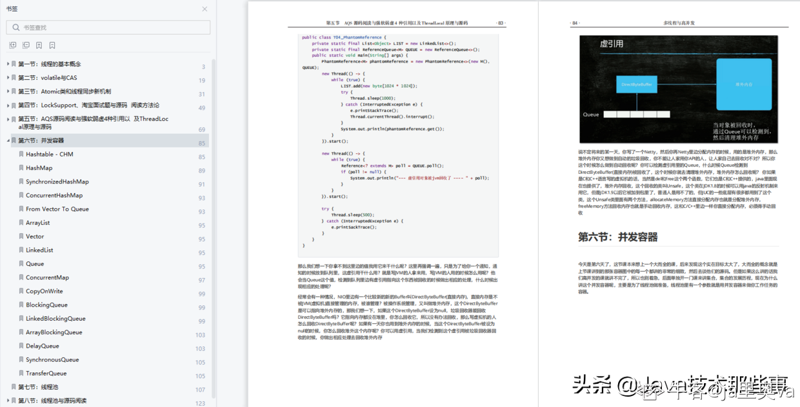Image resolution: width=800 pixels, height=407 pixels.
Task: Add a new bookmark using the toolbar icon
Action: pyautogui.click(x=39, y=45)
